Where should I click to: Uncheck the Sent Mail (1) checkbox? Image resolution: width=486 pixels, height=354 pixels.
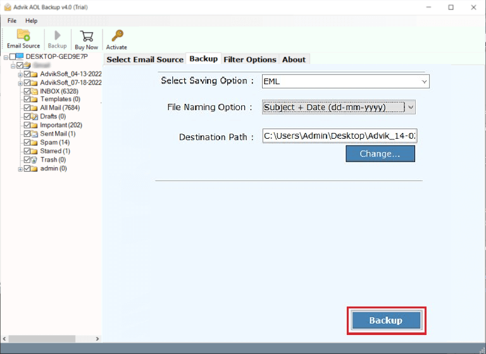(x=27, y=134)
